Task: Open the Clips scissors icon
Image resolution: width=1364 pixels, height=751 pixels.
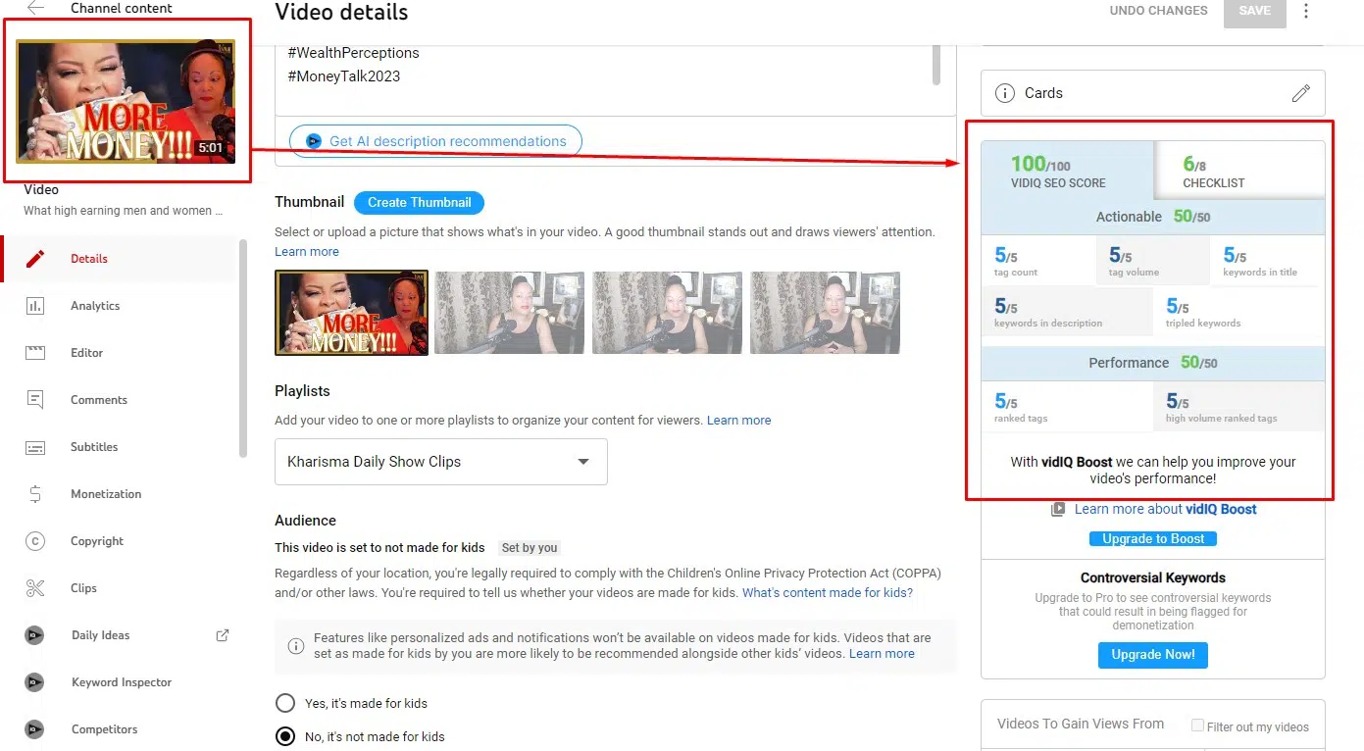Action: coord(35,588)
